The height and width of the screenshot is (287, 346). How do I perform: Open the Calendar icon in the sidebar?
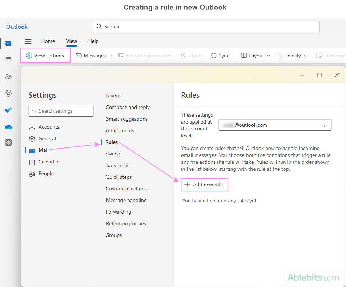tap(8, 60)
